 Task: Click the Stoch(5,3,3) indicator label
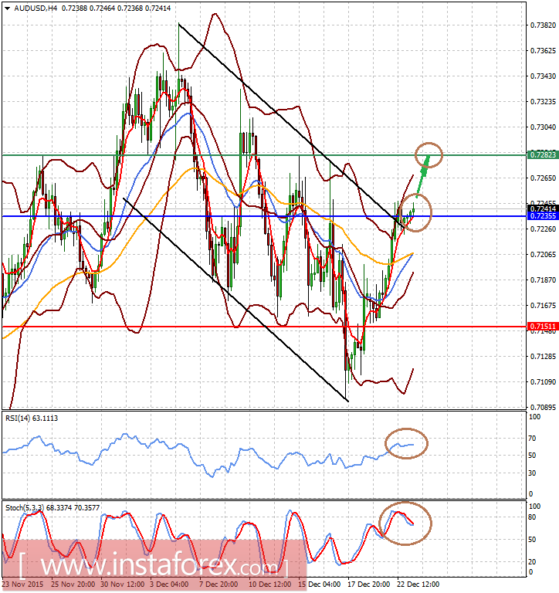(53, 507)
